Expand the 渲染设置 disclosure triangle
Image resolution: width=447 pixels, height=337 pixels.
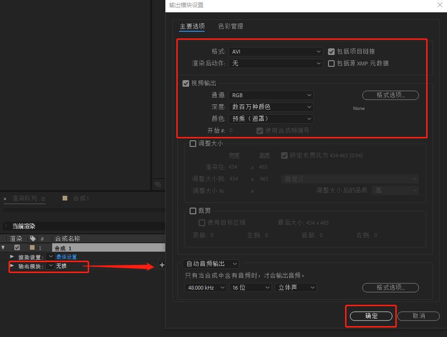[11, 256]
